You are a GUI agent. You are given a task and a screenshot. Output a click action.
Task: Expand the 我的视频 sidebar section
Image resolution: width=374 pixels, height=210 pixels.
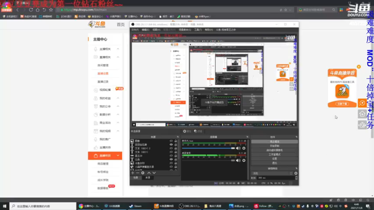click(x=118, y=131)
